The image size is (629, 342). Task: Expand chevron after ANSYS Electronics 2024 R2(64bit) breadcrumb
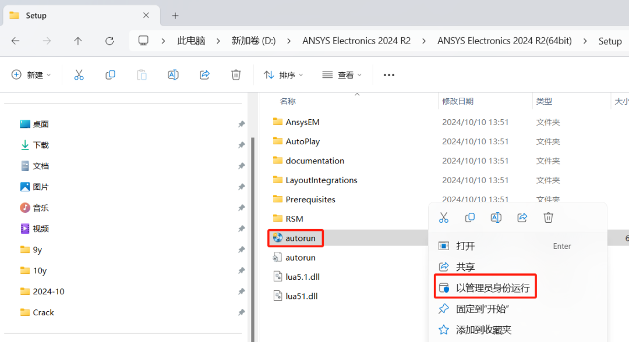585,41
